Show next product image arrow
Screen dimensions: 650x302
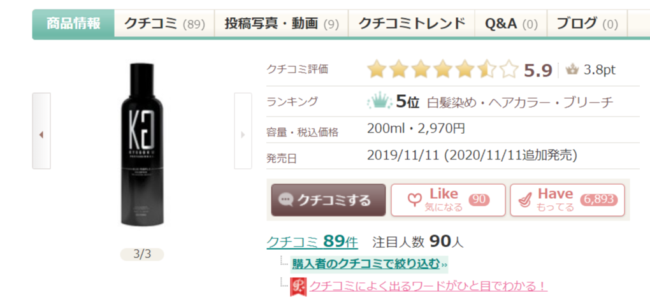(243, 134)
